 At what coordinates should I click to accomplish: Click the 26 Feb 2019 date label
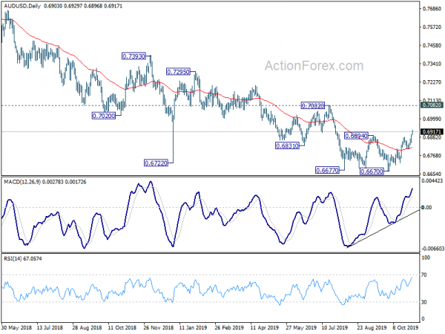point(229,328)
